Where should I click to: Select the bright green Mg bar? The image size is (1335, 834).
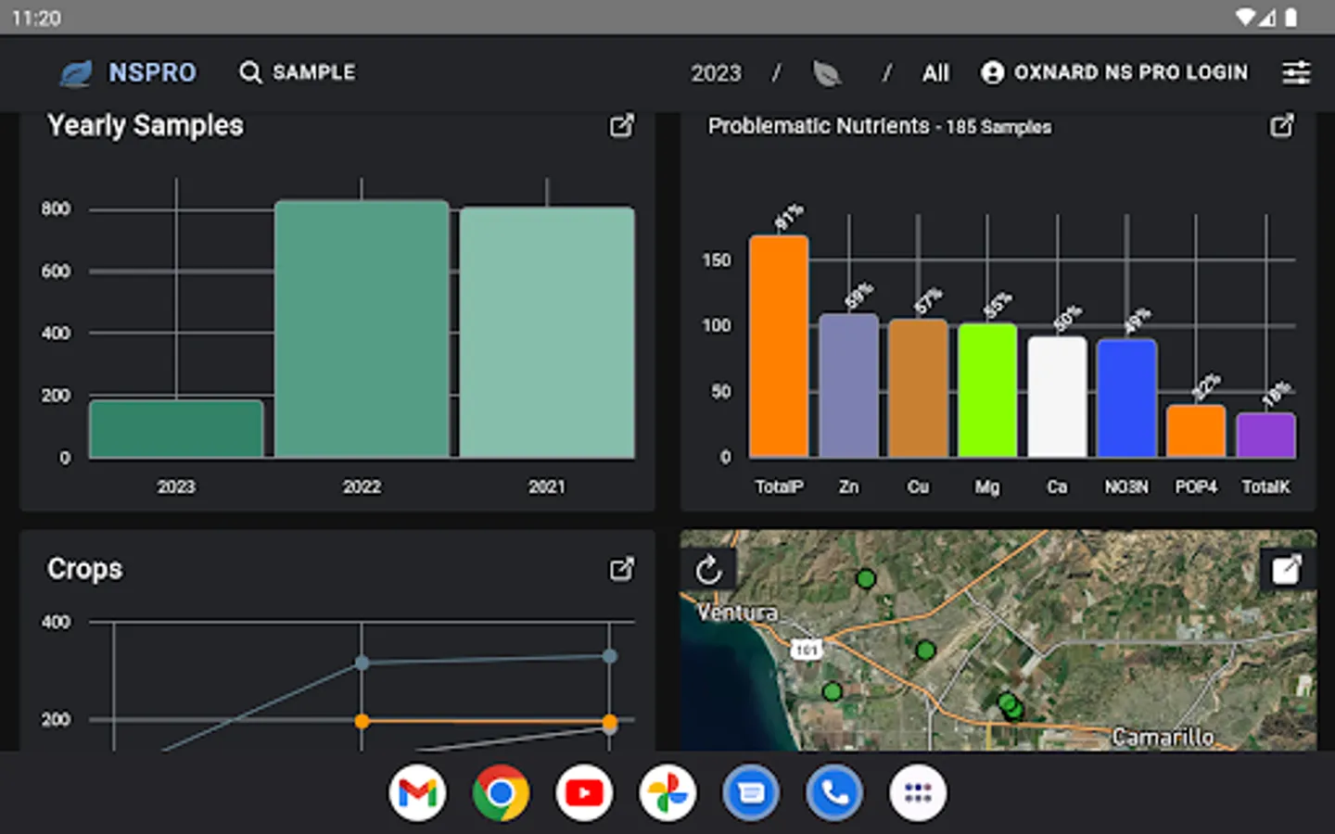click(987, 389)
